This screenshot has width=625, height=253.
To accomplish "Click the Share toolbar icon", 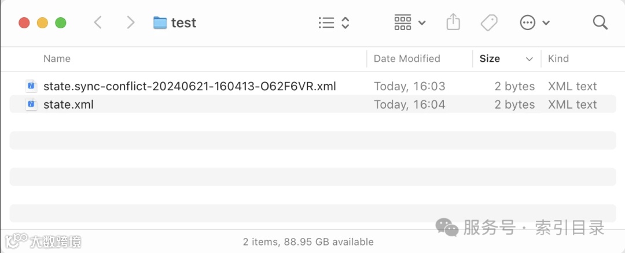I will pos(453,23).
